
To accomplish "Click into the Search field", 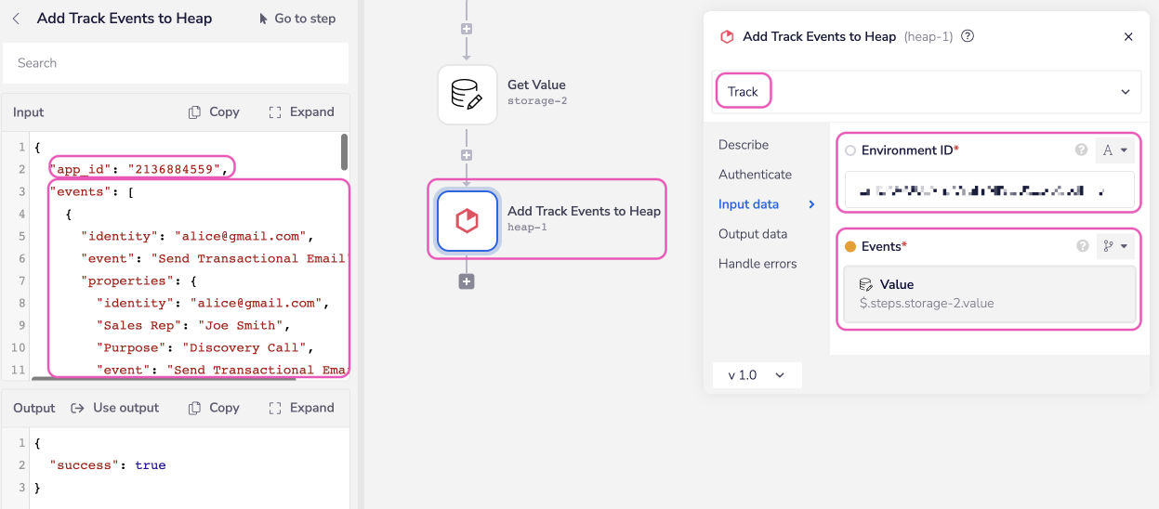I will coord(176,63).
